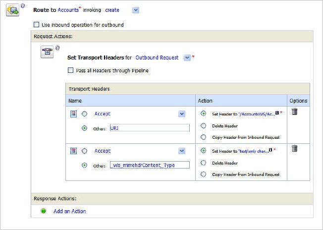Open the Outbound Request dropdown arrow
This screenshot has width=323, height=230.
coord(187,57)
